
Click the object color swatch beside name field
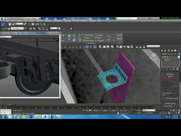pos(179,54)
